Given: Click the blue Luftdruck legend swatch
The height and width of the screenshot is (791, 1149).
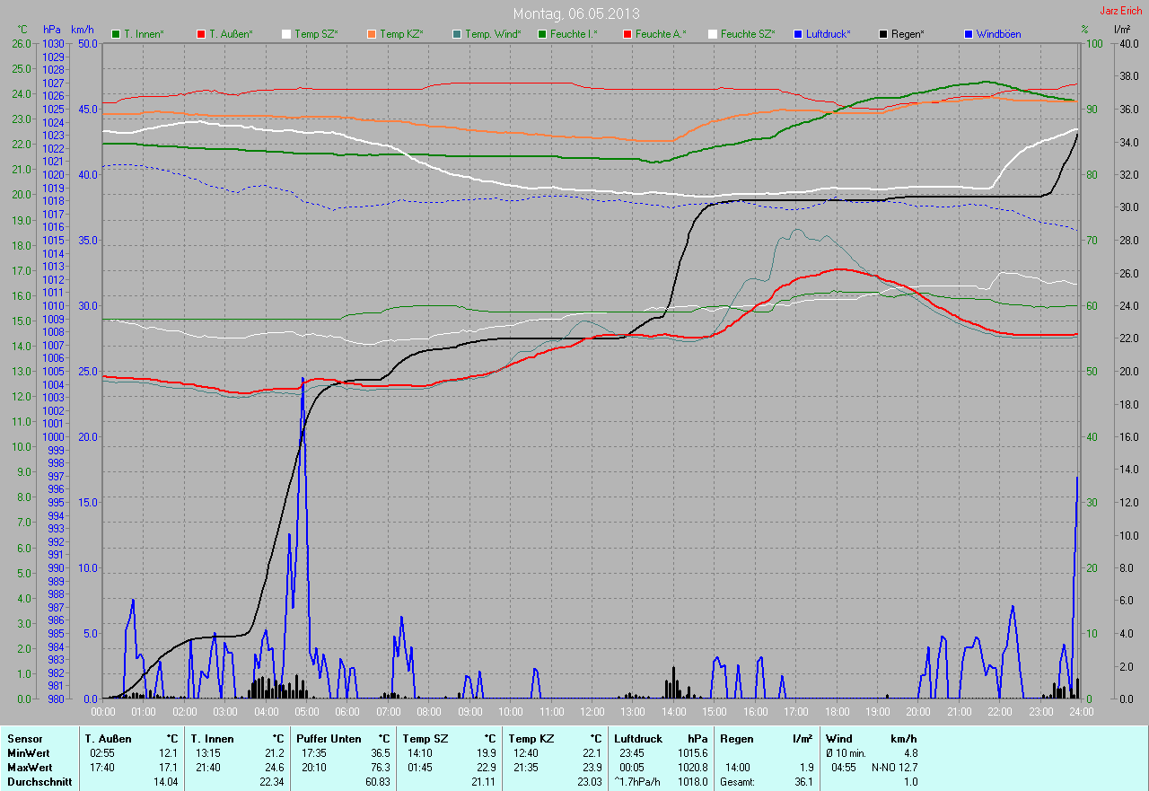Looking at the screenshot, I should (798, 34).
